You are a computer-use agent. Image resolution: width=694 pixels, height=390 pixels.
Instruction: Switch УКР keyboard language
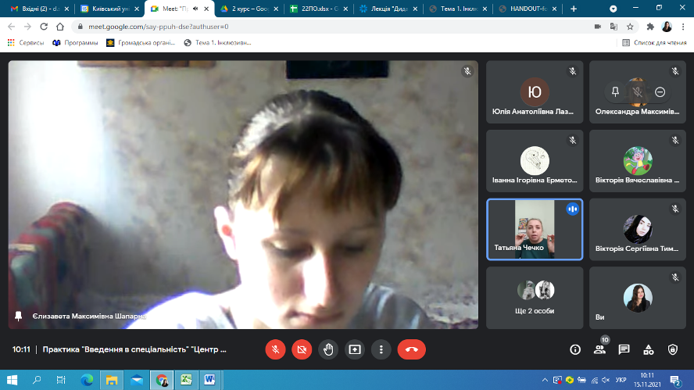621,380
